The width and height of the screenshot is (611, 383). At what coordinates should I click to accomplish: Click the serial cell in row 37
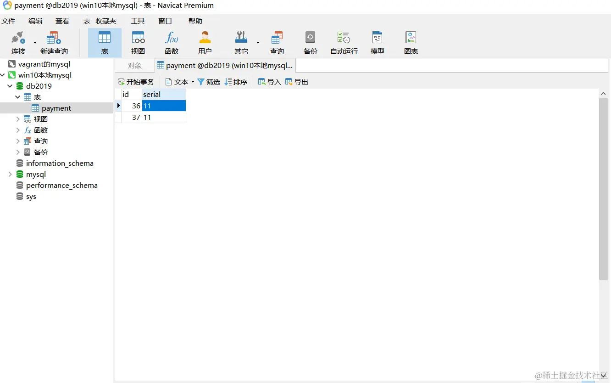tap(164, 117)
